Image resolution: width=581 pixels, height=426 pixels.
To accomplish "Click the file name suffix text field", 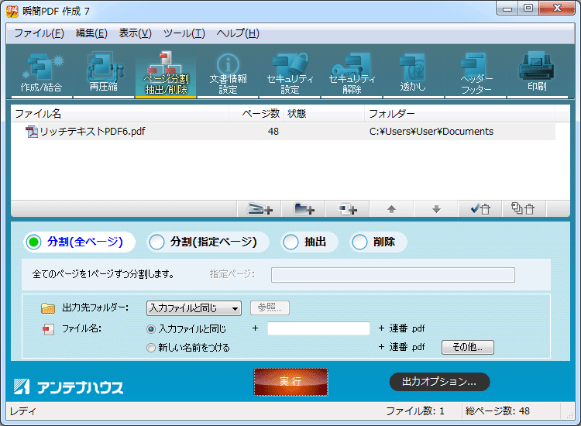I will point(318,328).
